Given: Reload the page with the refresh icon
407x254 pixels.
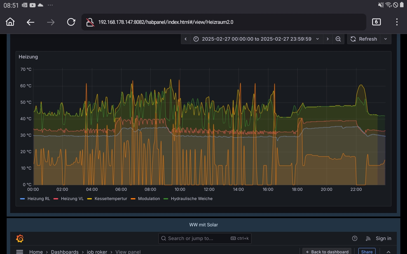Looking at the screenshot, I should pos(71,22).
